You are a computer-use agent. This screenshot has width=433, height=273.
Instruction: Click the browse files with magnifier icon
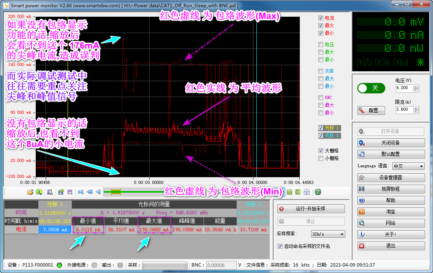tap(39, 192)
